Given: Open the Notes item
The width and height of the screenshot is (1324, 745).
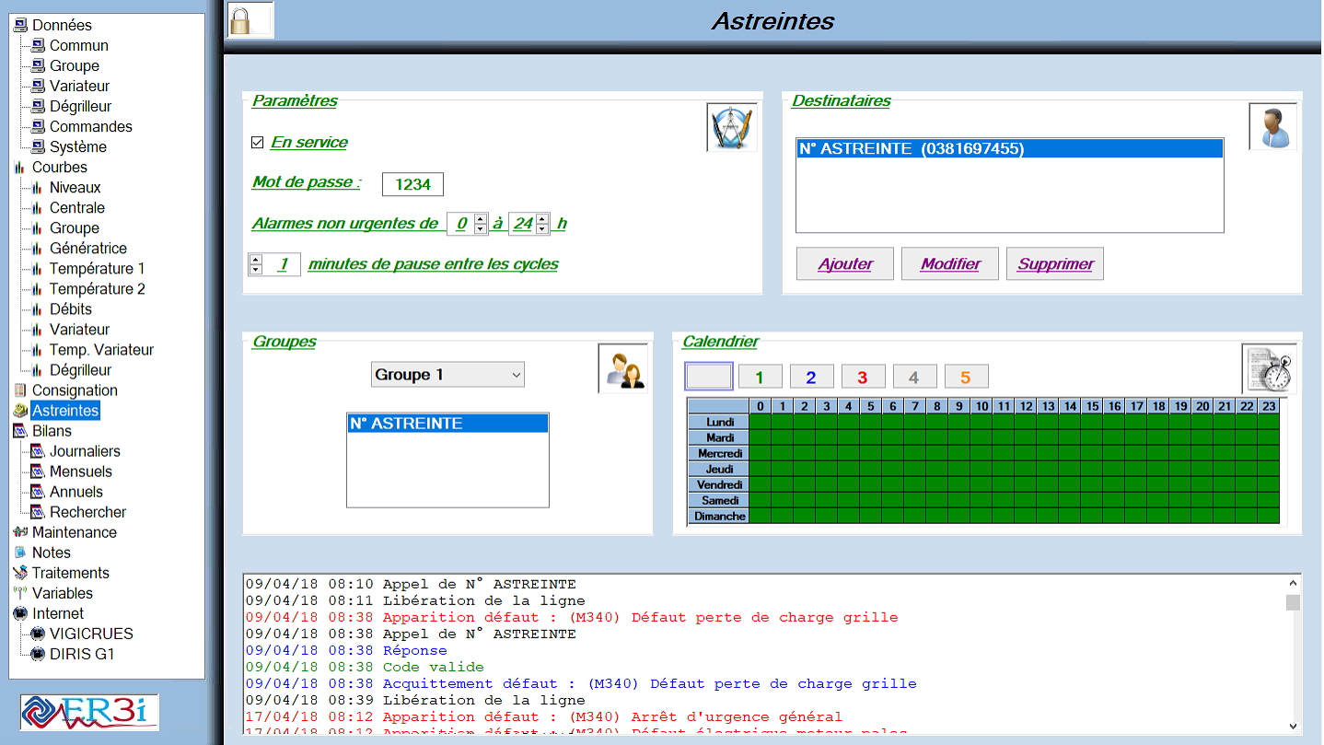Looking at the screenshot, I should coord(51,552).
